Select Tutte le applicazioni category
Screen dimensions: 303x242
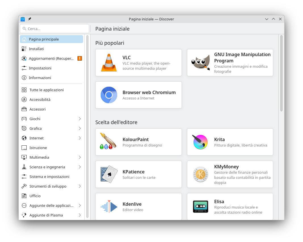(47, 90)
